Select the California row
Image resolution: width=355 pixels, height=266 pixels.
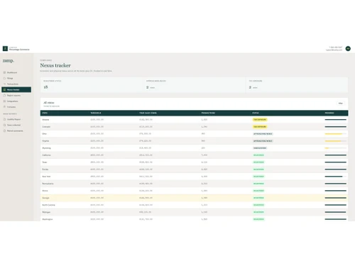coord(194,155)
